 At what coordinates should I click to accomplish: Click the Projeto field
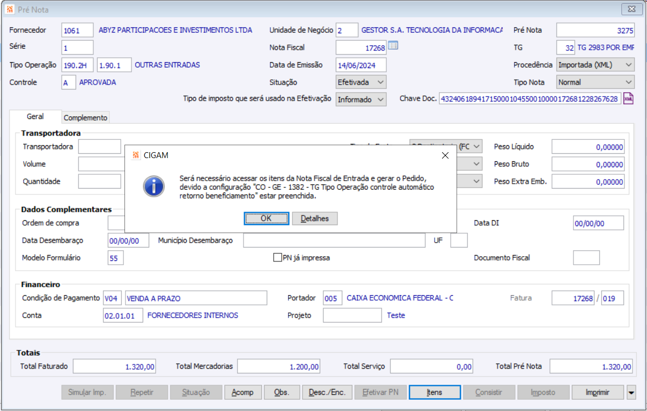click(352, 315)
